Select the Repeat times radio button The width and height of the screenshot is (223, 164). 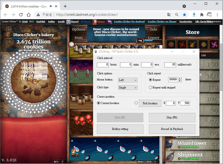click(150, 80)
